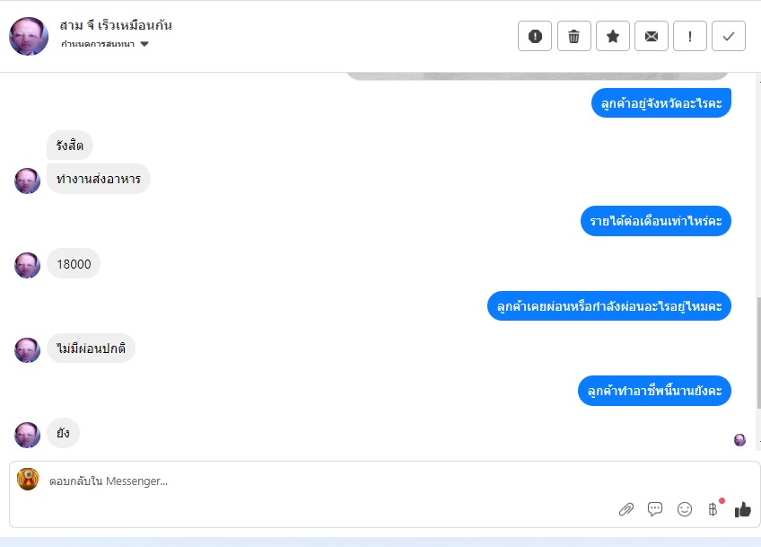The image size is (761, 547).
Task: Open the กำหนดการสนทนา assignment dropdown
Action: coord(104,44)
